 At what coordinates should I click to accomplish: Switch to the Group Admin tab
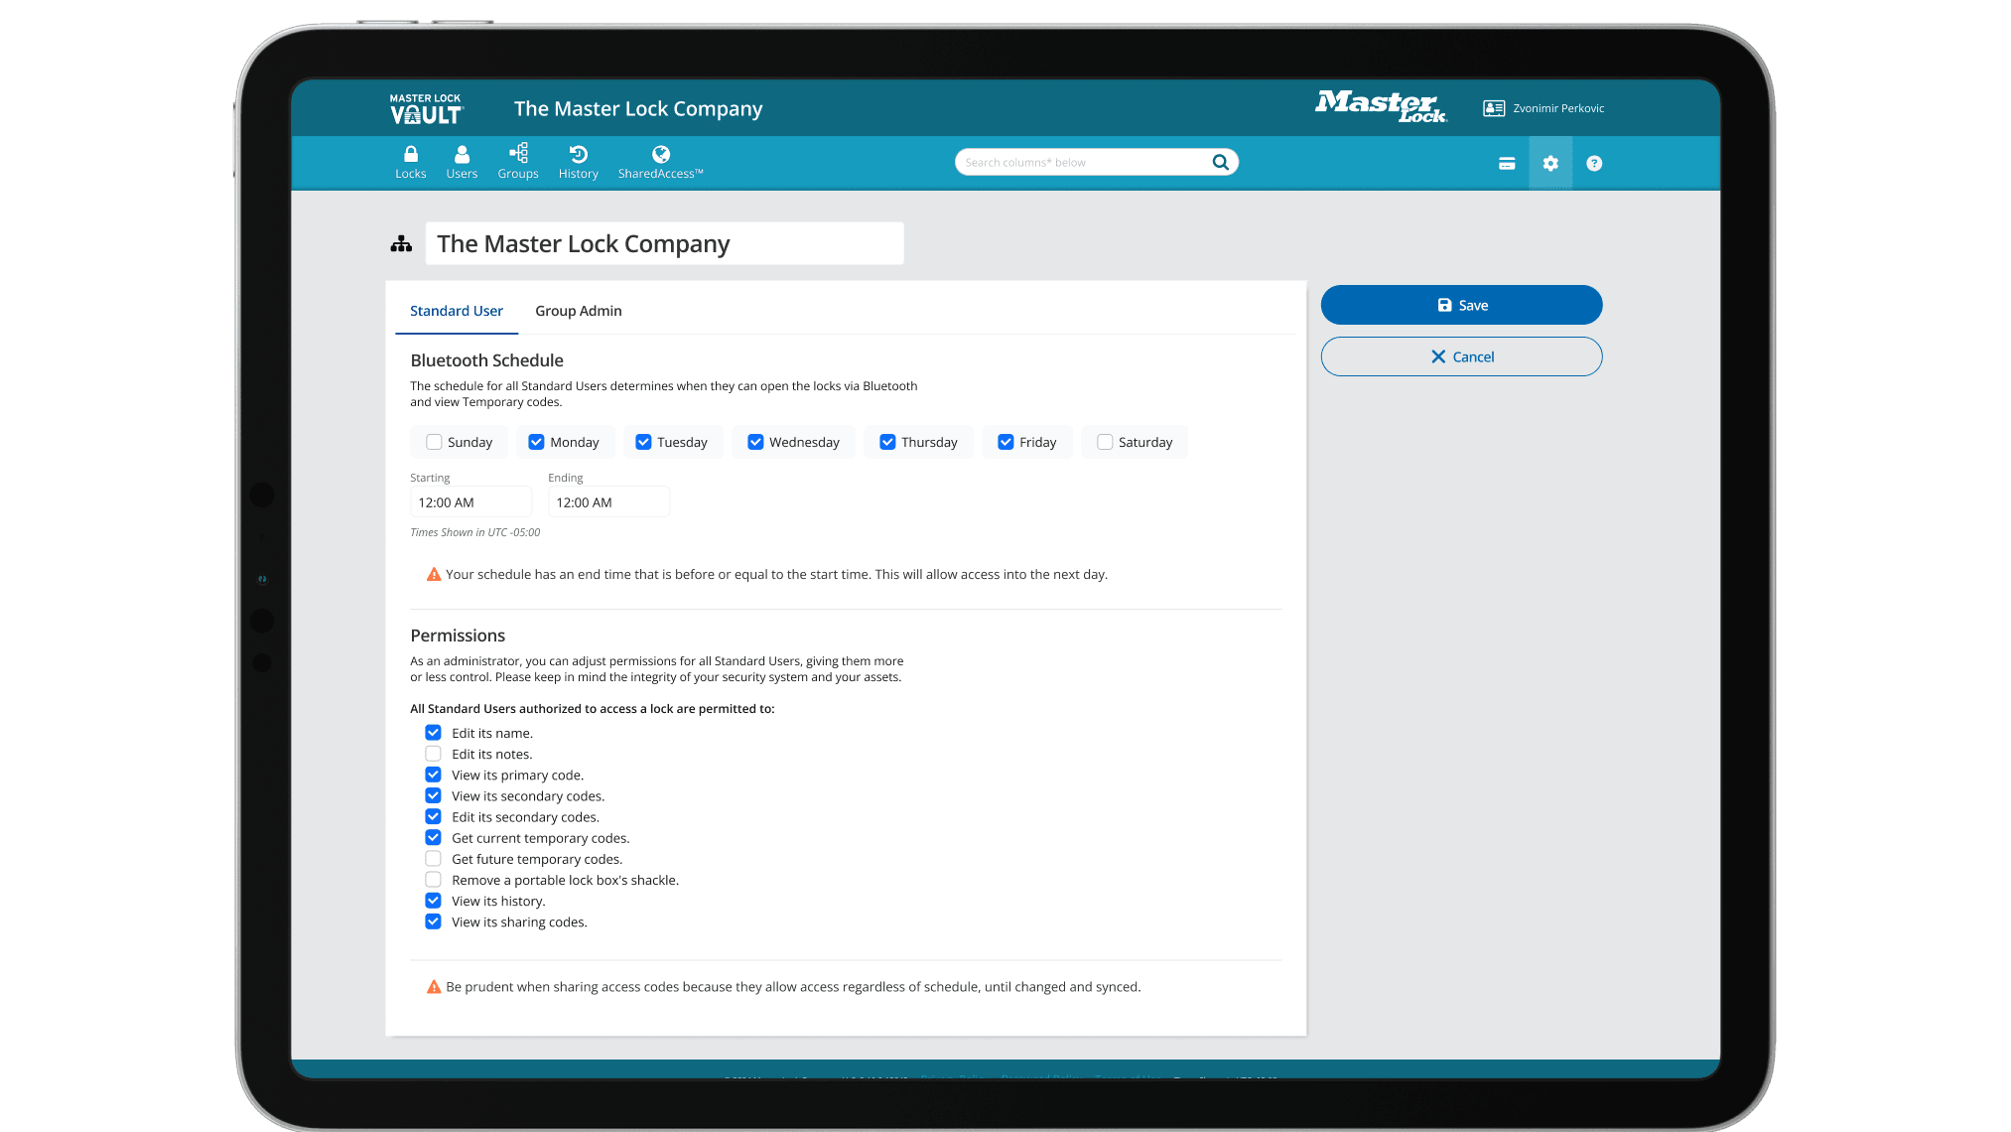point(579,311)
